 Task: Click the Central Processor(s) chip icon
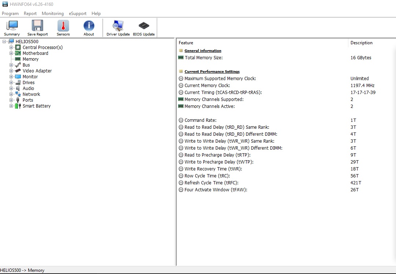[18, 47]
